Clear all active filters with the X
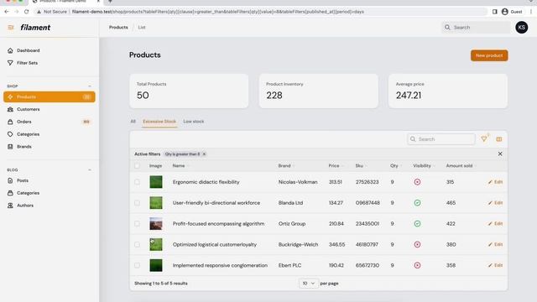This screenshot has width=537, height=302. (x=500, y=154)
